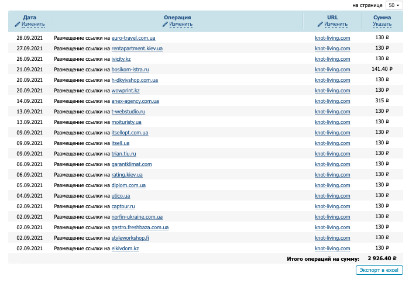Image resolution: width=409 pixels, height=290 pixels.
Task: Open the wowprint.kz link
Action: pyautogui.click(x=125, y=91)
